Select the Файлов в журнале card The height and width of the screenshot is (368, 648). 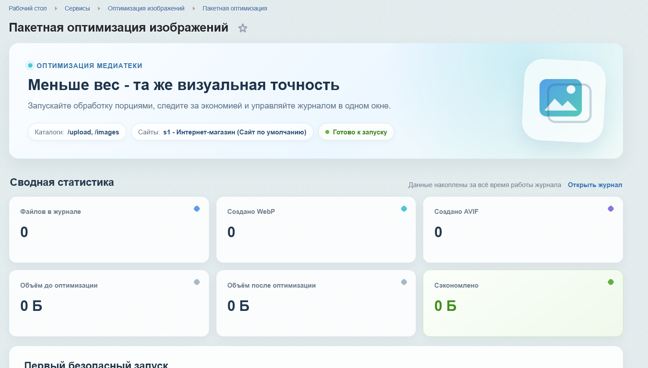click(109, 230)
